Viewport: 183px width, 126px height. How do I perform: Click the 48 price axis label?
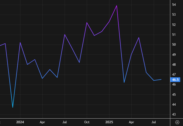tap(174, 65)
